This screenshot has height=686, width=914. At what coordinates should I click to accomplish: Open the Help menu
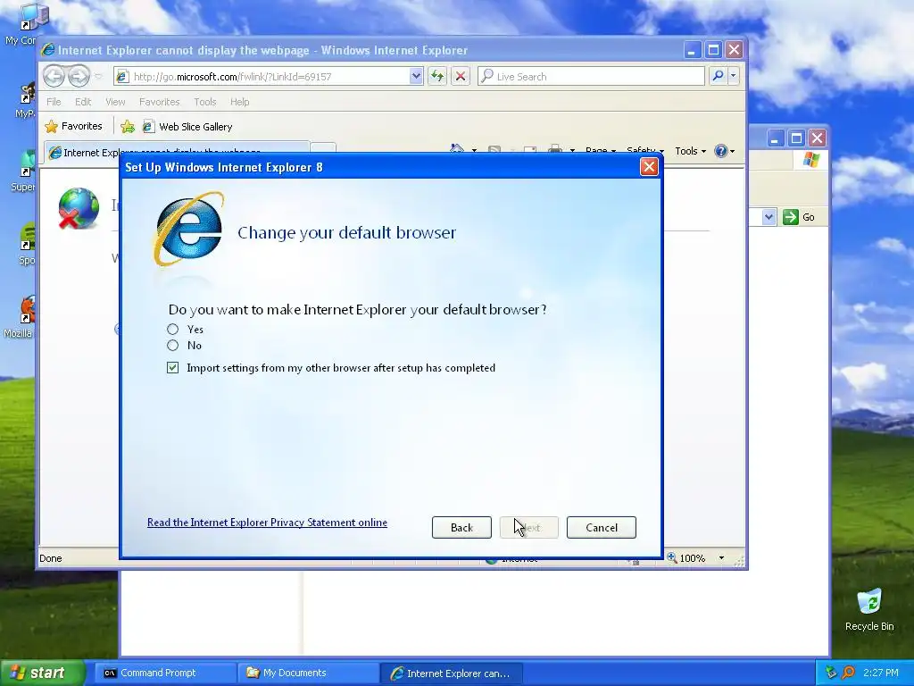click(x=239, y=102)
